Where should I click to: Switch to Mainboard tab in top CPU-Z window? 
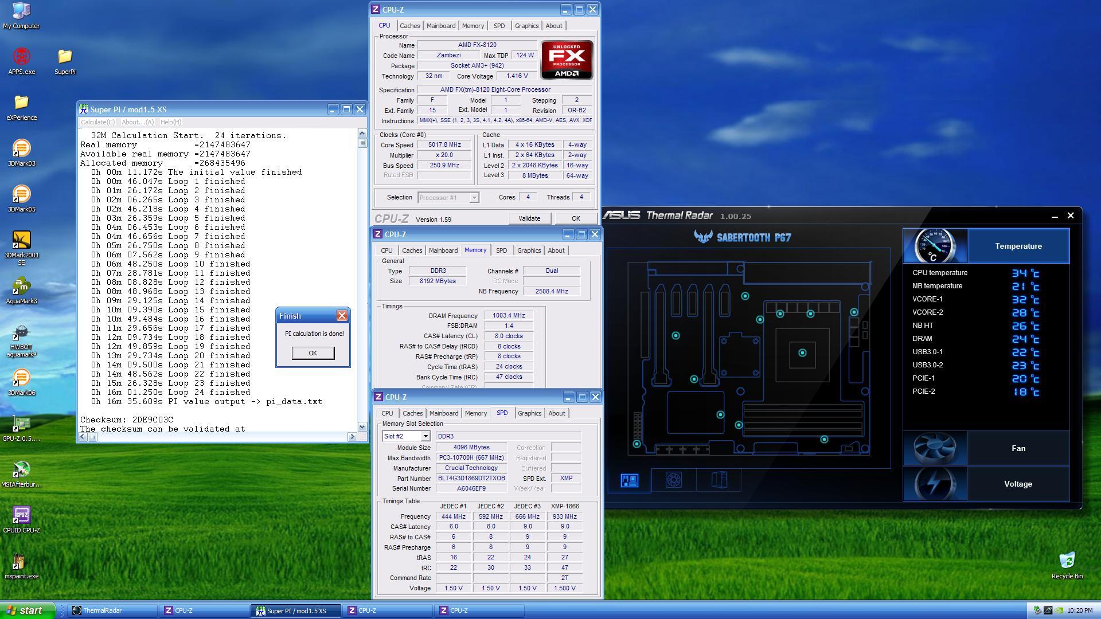[440, 26]
